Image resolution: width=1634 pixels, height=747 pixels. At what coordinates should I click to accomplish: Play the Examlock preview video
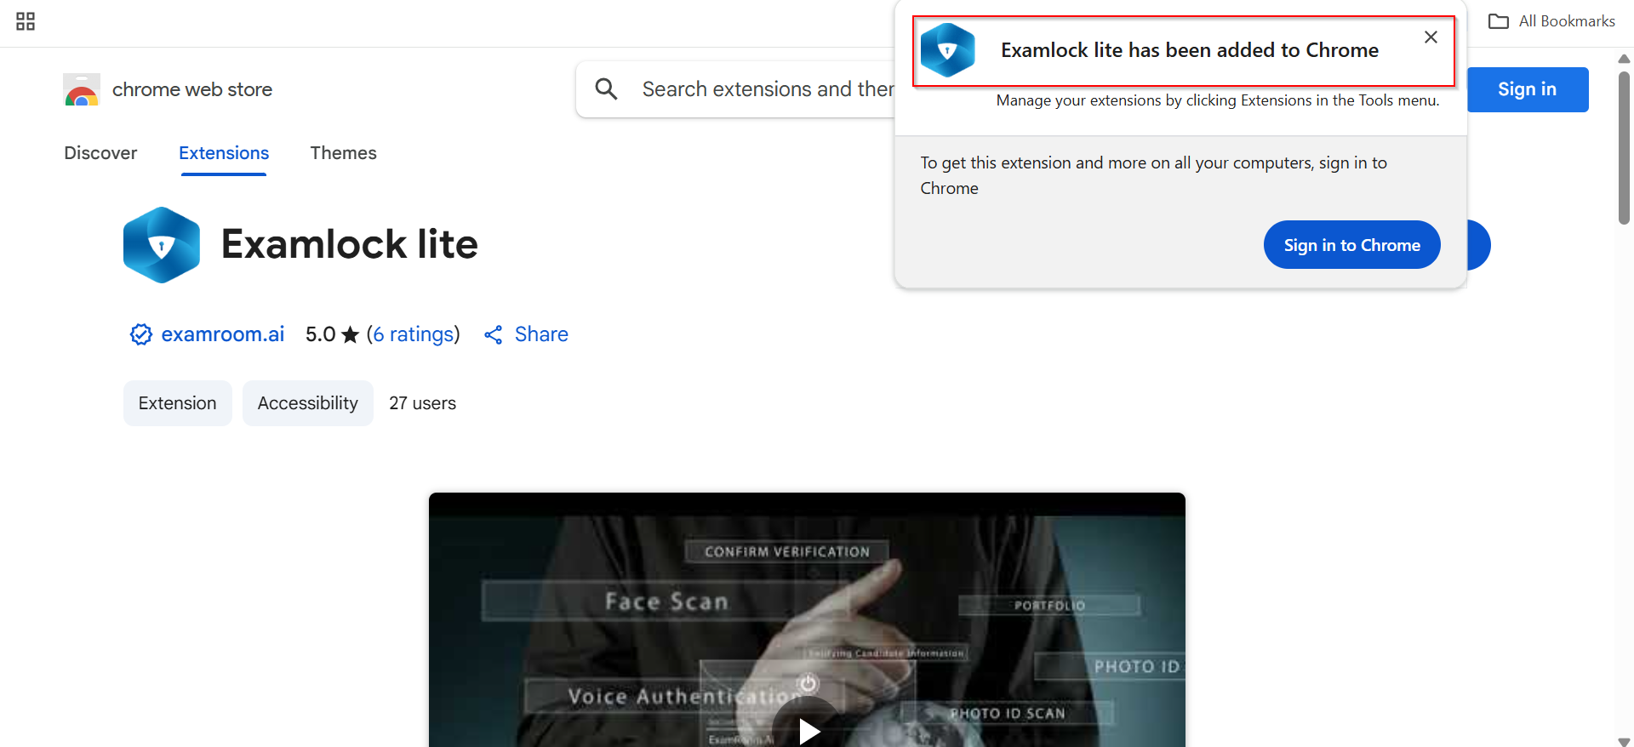808,731
